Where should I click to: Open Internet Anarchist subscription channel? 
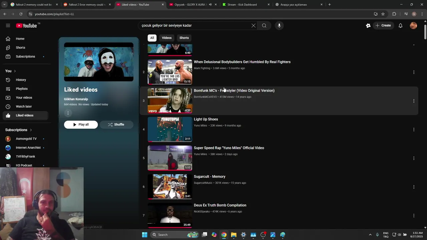point(25,148)
